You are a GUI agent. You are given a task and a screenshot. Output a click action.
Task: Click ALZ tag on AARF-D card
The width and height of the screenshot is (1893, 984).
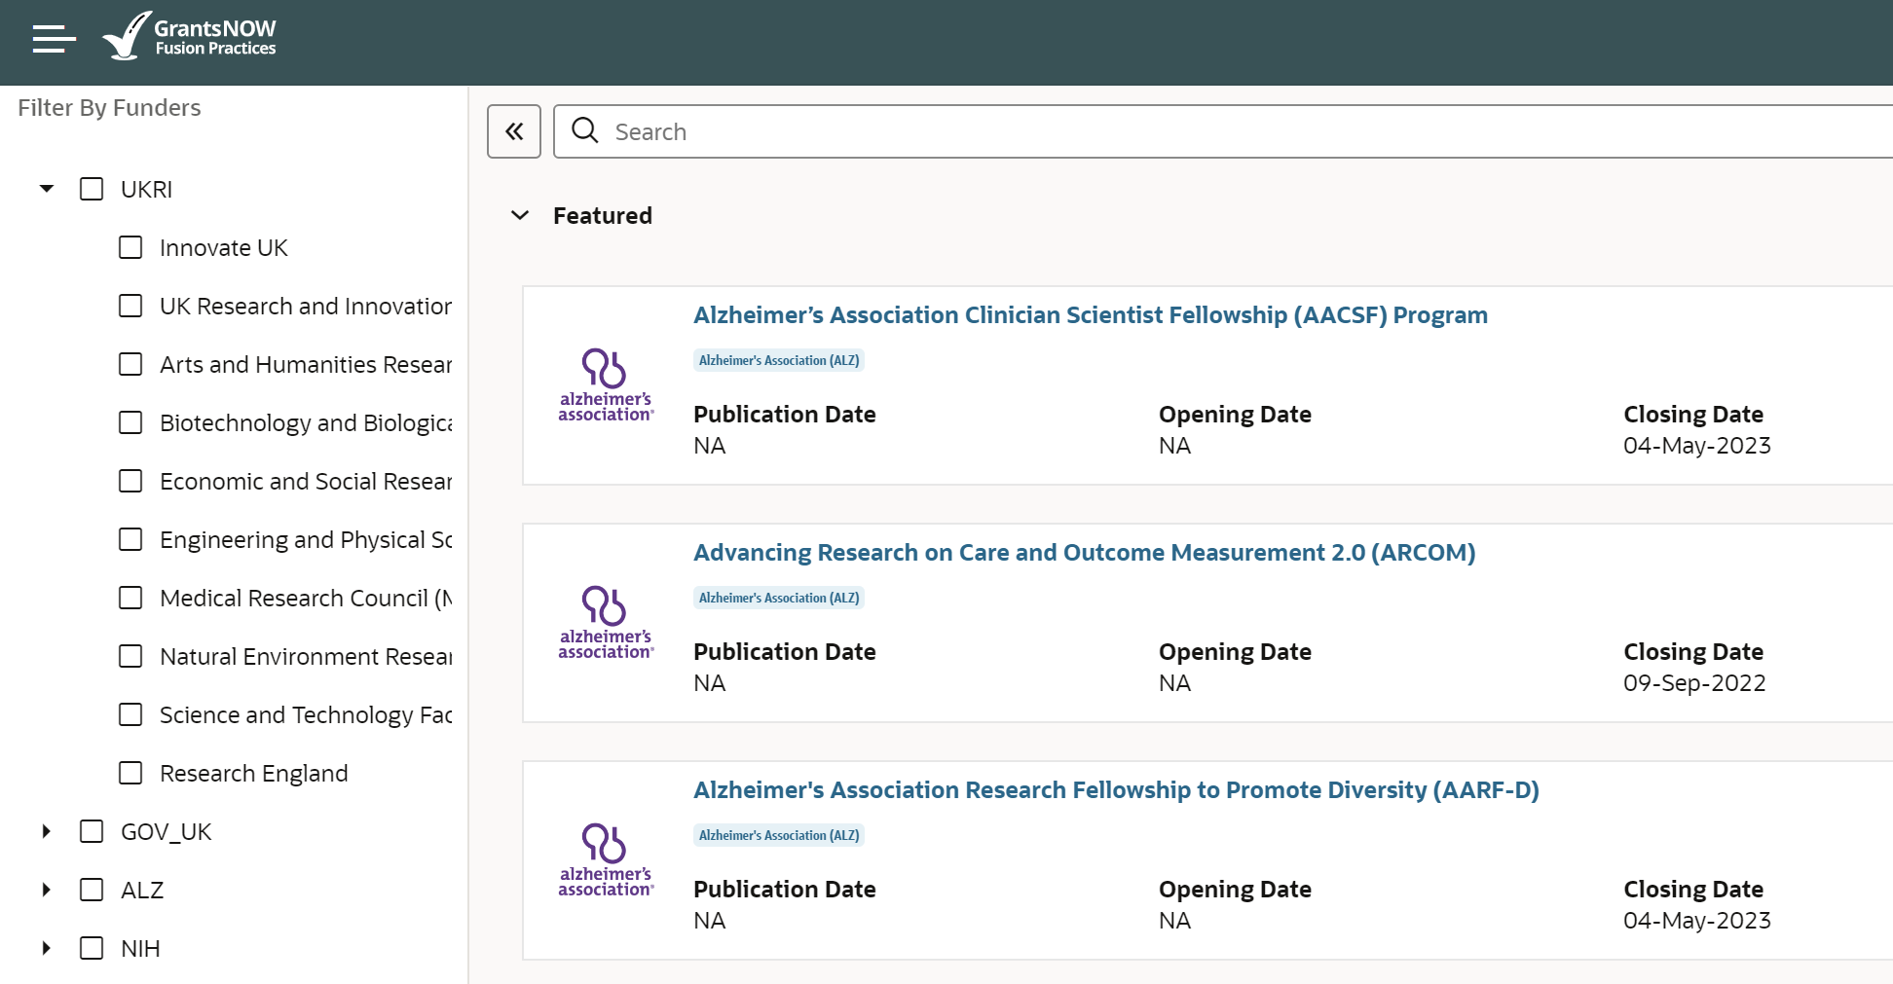point(779,835)
